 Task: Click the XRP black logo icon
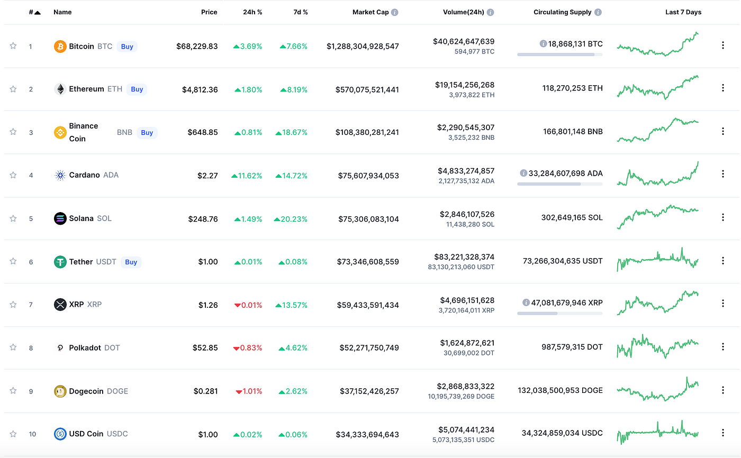[x=60, y=305]
